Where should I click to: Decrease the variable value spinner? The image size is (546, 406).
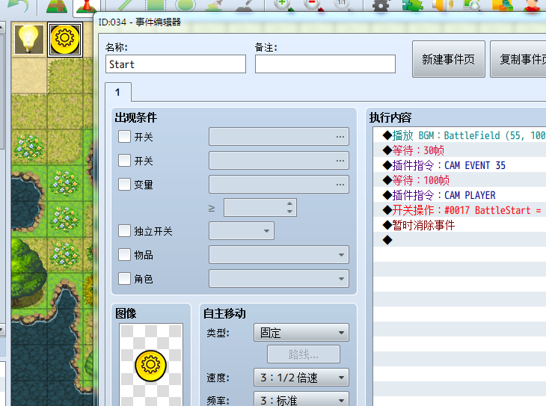tap(289, 212)
